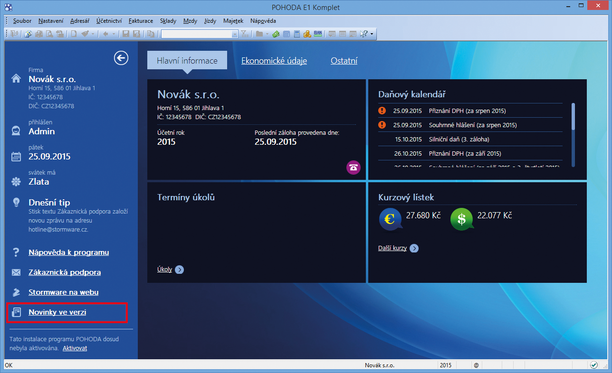Image resolution: width=612 pixels, height=373 pixels.
Task: Click the calendar icon beside the date
Action: click(x=16, y=156)
